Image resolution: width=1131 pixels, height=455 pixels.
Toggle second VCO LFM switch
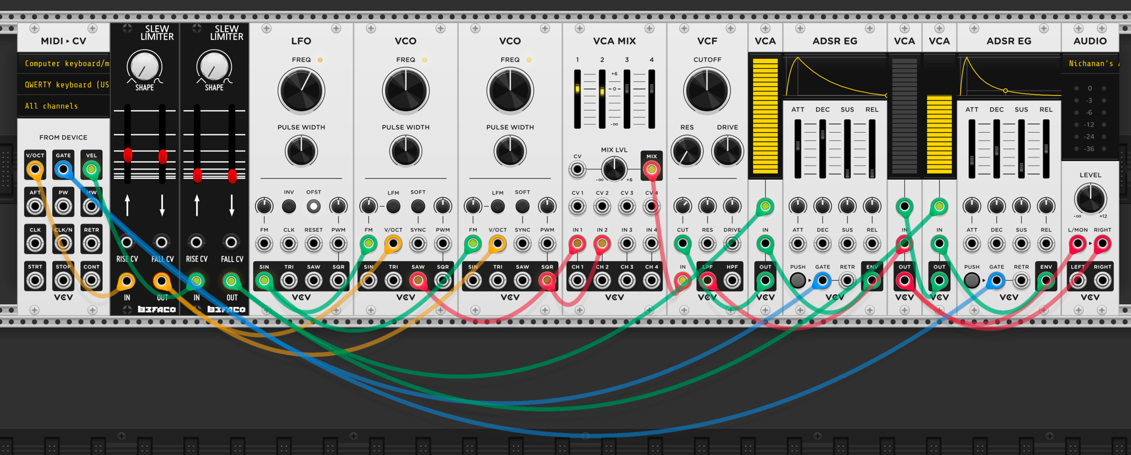pyautogui.click(x=498, y=206)
